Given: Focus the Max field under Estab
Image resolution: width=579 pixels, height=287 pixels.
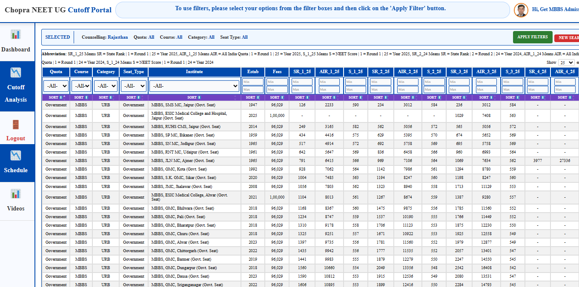Looking at the screenshot, I should [253, 90].
